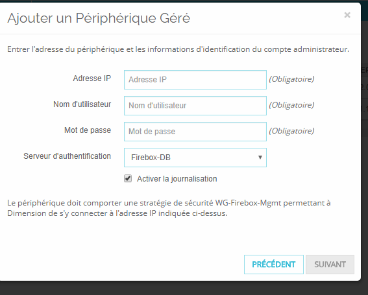Close the Ajouter un Périphérique Géré dialog
Image resolution: width=368 pixels, height=295 pixels.
click(x=347, y=16)
